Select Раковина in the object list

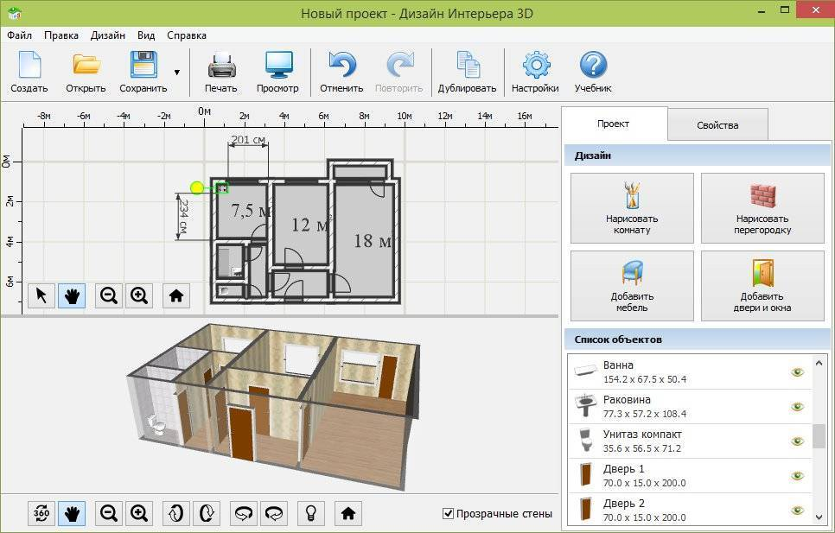(690, 407)
